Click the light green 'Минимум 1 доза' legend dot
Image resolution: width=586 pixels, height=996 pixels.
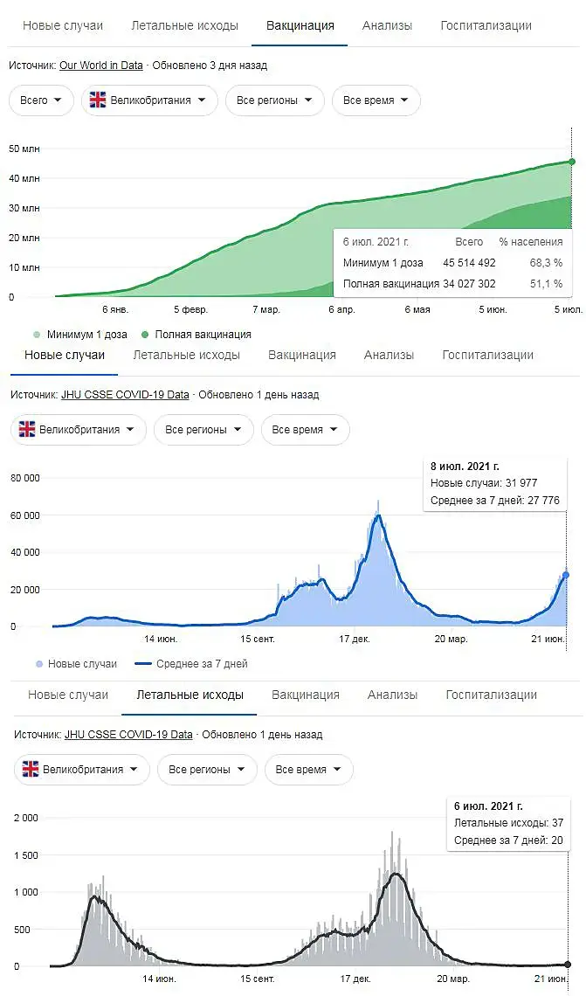click(x=37, y=335)
